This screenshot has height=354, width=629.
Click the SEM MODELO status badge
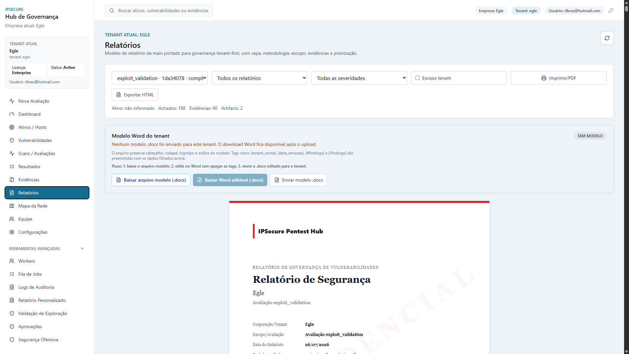pyautogui.click(x=590, y=136)
